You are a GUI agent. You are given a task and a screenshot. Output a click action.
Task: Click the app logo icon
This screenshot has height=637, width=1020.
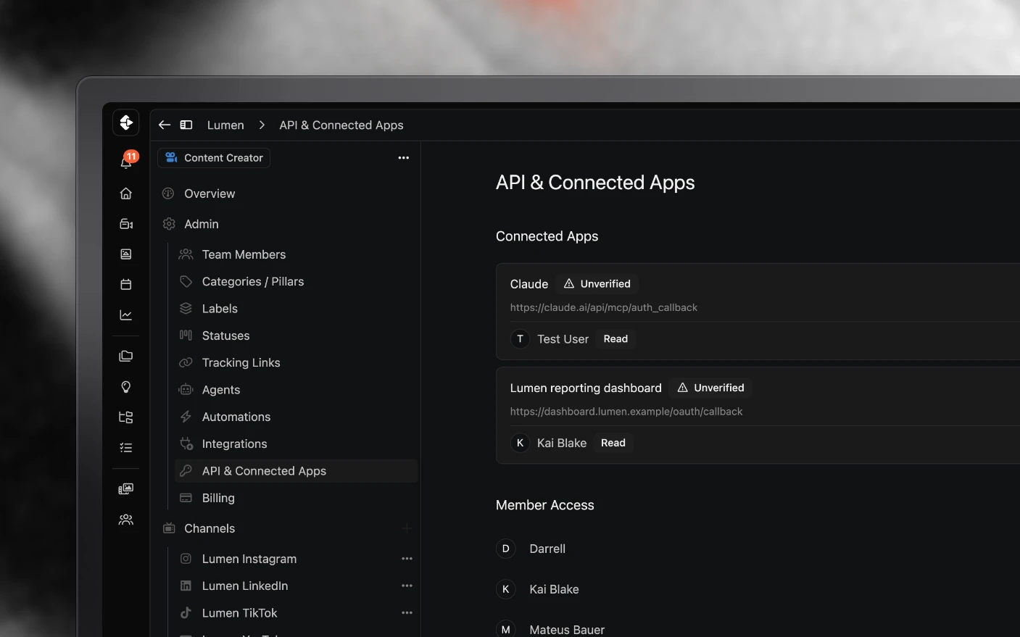(126, 122)
